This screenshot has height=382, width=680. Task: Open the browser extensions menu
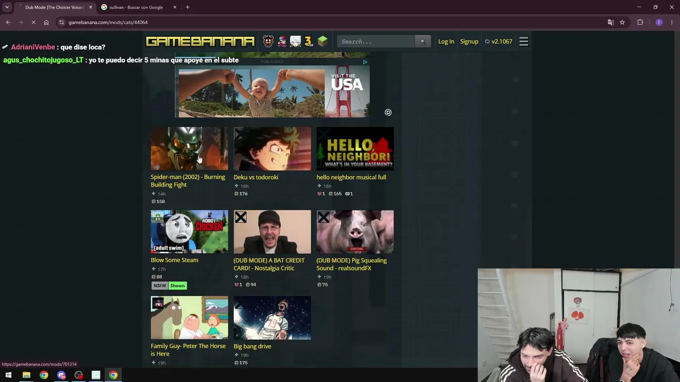coord(640,22)
